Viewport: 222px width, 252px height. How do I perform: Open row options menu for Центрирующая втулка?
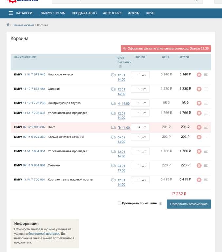click(x=206, y=103)
